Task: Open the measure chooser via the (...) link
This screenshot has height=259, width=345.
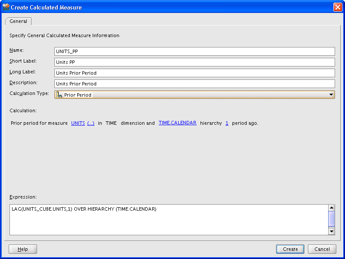Action: 91,123
